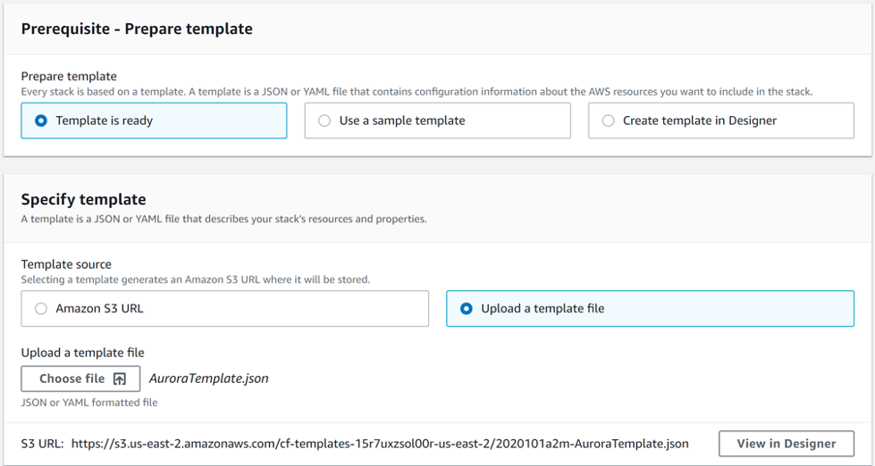Click the Prerequisite - Prepare template heading
This screenshot has width=875, height=466.
tap(137, 29)
